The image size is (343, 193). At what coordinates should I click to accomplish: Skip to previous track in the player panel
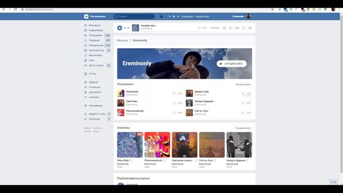[125, 28]
